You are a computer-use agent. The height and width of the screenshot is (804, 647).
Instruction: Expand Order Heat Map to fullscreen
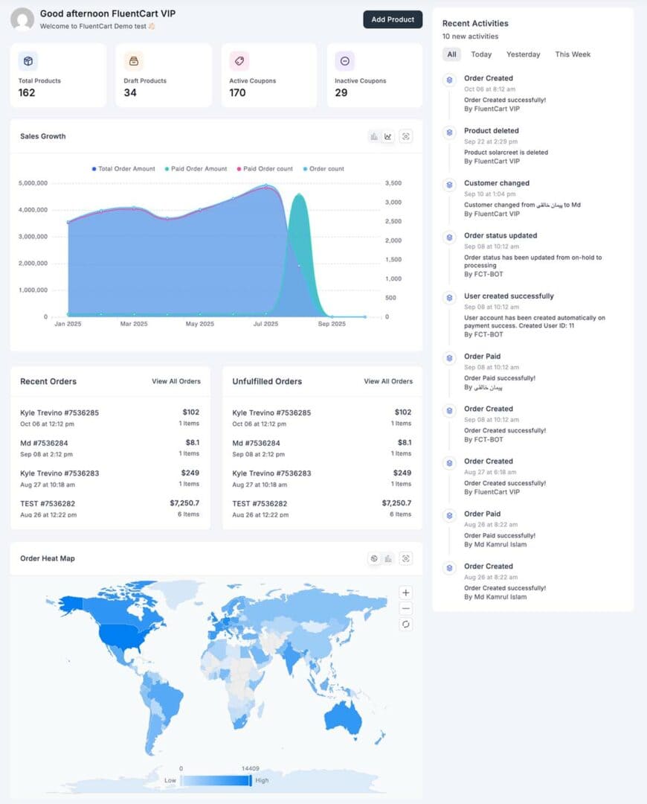[405, 558]
